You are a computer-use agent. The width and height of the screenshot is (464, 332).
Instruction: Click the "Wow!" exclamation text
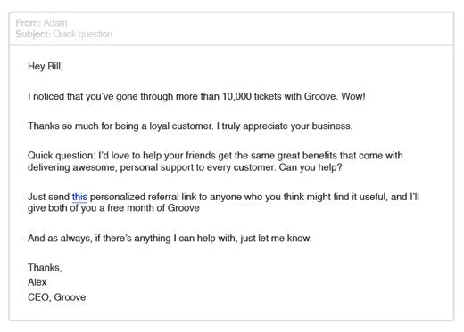point(353,96)
